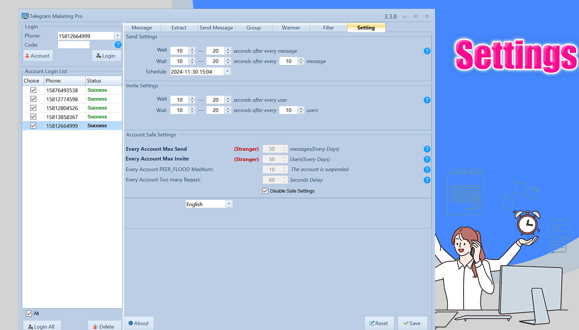
Task: Open the Send Message tab
Action: tap(217, 28)
